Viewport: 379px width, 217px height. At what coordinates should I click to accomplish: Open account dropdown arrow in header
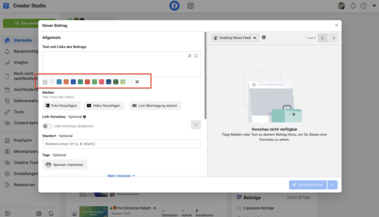(x=374, y=6)
